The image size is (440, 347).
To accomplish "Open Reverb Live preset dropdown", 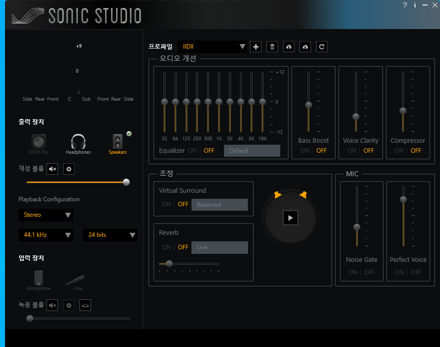I will point(219,247).
